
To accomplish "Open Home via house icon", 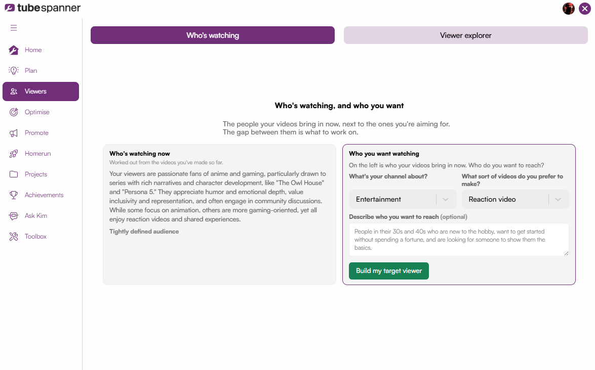I will click(x=14, y=50).
